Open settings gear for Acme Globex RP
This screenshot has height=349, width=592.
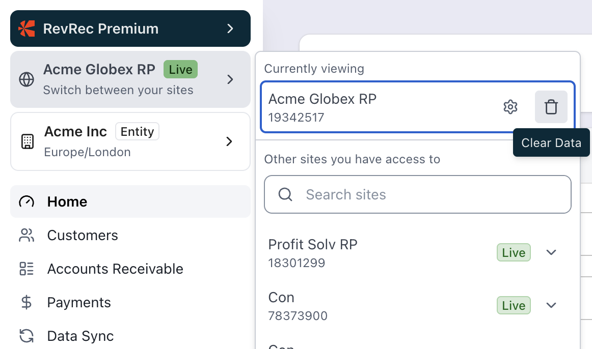click(x=510, y=107)
